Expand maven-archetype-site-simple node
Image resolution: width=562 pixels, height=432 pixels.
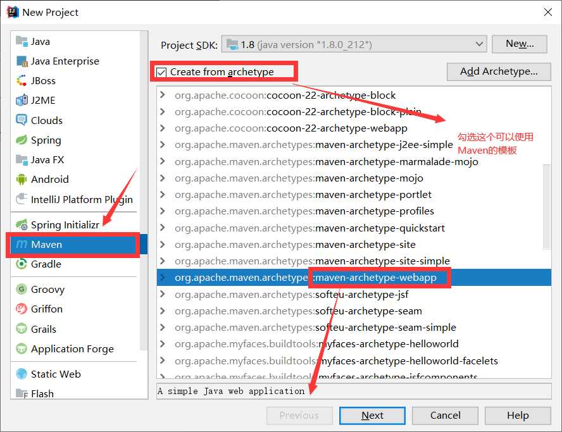pos(163,261)
